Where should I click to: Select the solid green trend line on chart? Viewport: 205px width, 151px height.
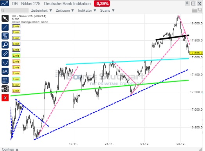tap(100, 88)
